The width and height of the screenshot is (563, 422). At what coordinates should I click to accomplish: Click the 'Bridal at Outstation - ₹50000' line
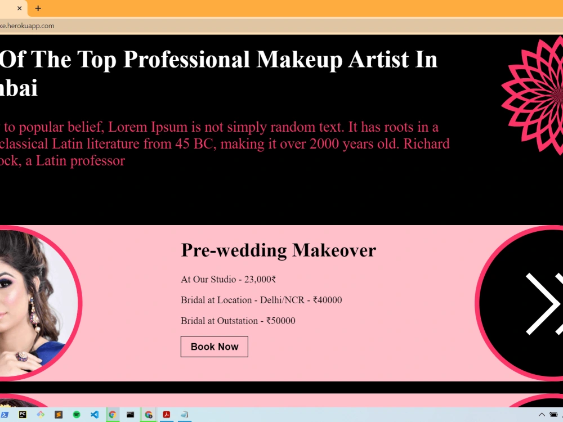[238, 321]
